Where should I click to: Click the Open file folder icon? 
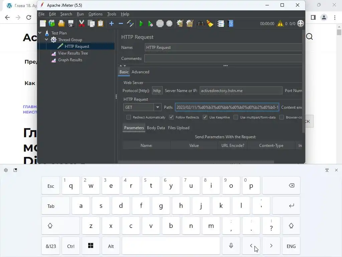[61, 23]
